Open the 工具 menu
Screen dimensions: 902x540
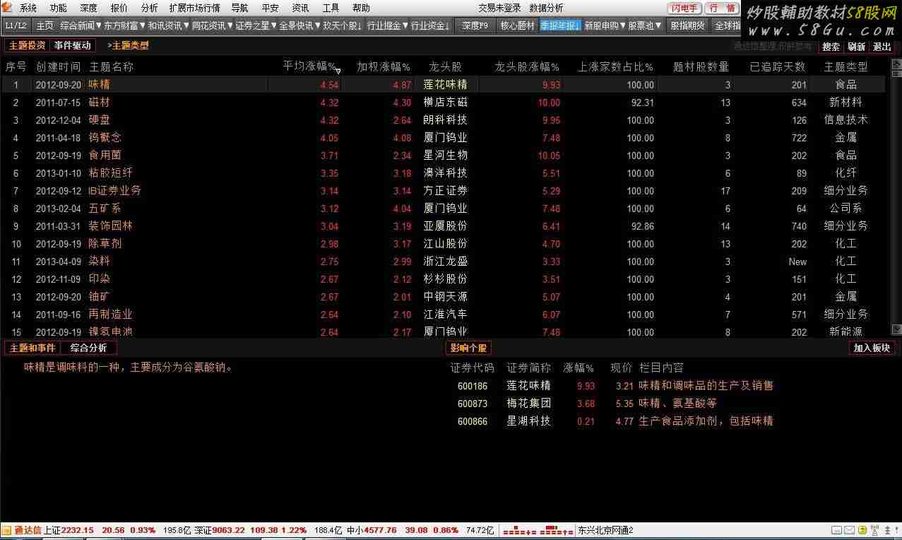(x=331, y=8)
